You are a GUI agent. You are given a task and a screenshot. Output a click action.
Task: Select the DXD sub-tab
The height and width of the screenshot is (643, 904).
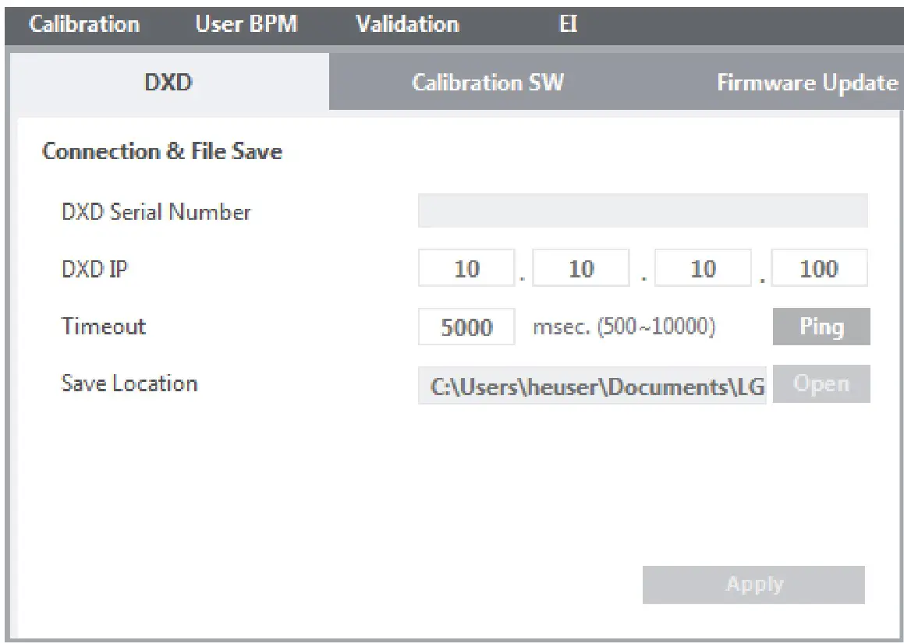click(169, 82)
